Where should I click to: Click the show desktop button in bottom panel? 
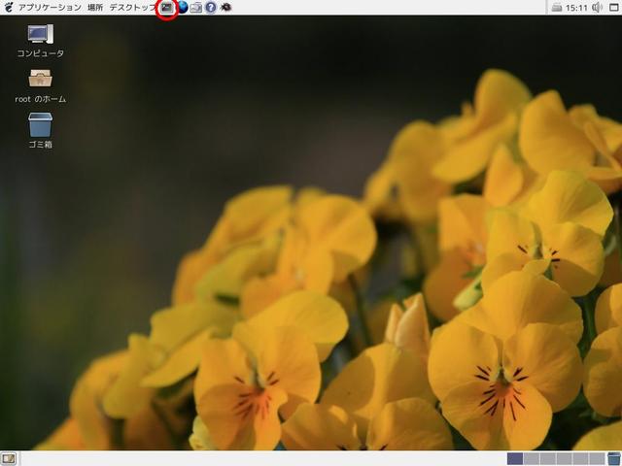[x=10, y=459]
